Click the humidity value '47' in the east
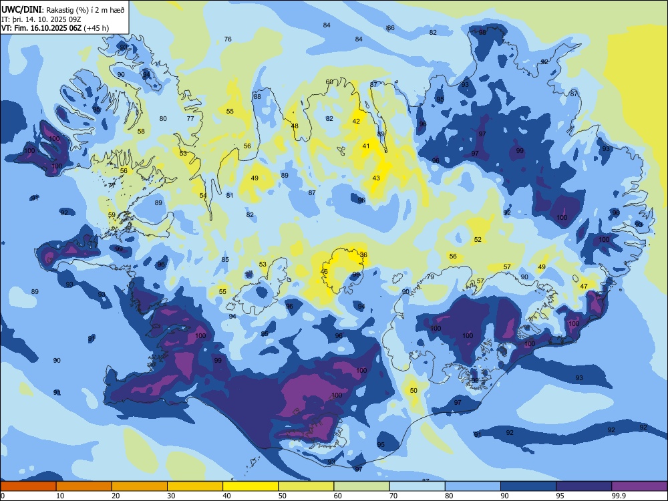Viewport: 668px width, 501px height. pos(584,287)
